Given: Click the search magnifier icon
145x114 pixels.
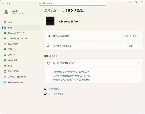Looking at the screenshot, I should pos(40,3).
